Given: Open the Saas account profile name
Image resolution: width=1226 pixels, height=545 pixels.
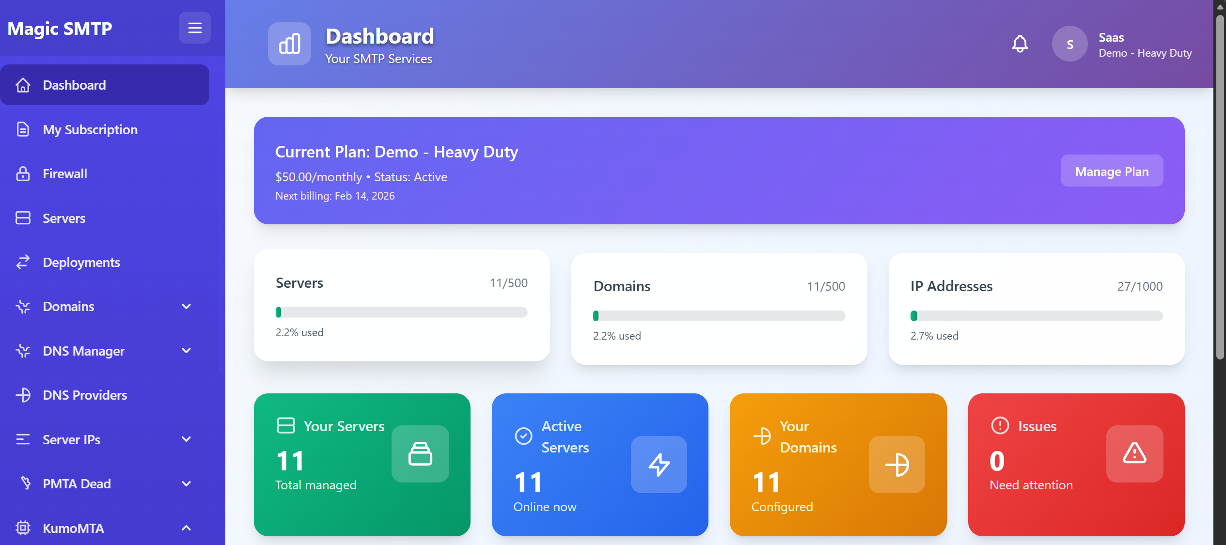Looking at the screenshot, I should pos(1111,37).
